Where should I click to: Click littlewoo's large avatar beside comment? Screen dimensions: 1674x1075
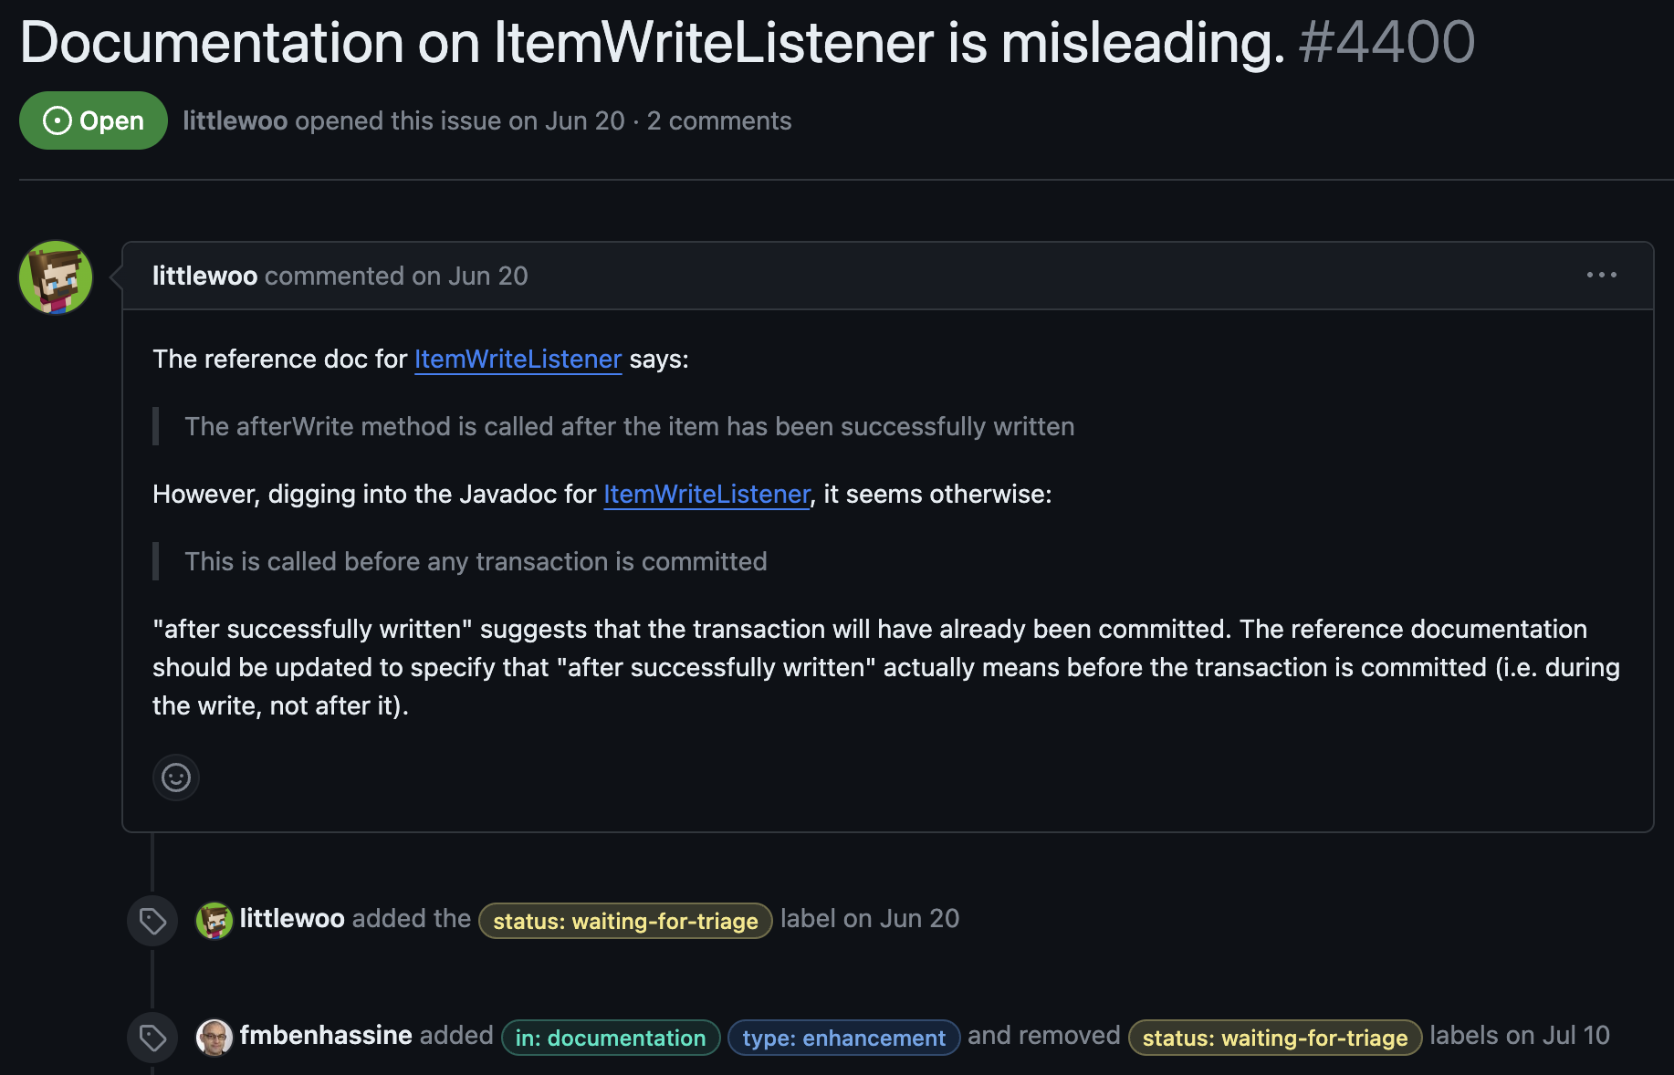point(56,277)
